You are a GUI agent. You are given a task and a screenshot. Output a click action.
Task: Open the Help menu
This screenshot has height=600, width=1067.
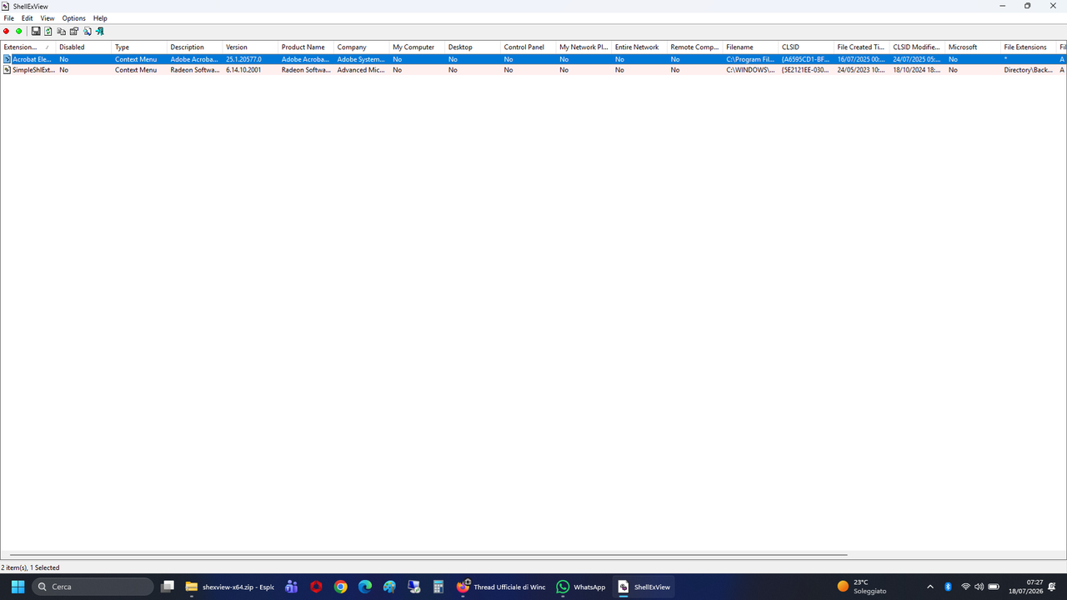tap(100, 18)
